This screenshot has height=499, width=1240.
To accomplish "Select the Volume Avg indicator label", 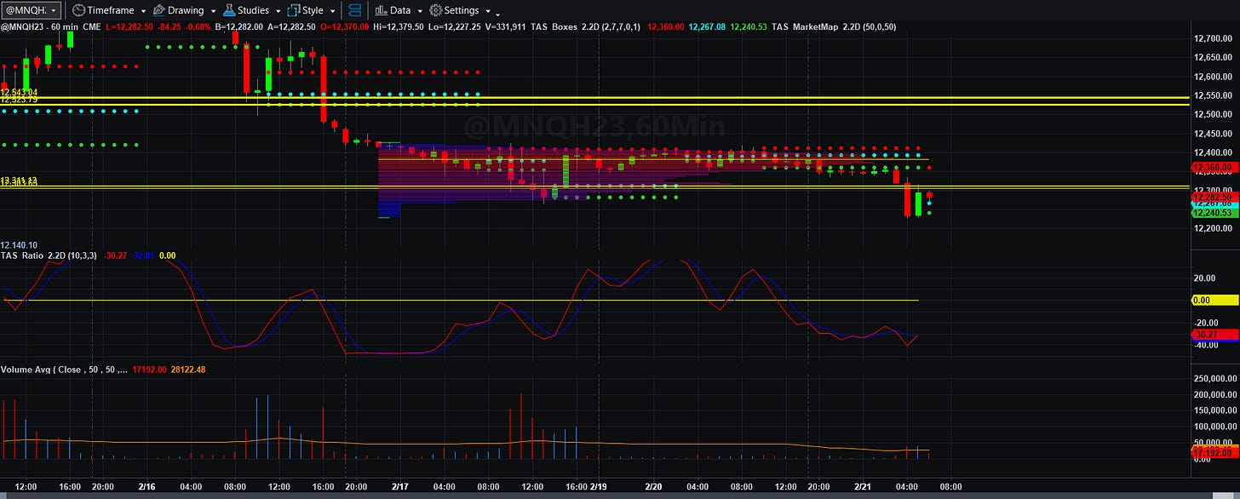I will [x=64, y=370].
